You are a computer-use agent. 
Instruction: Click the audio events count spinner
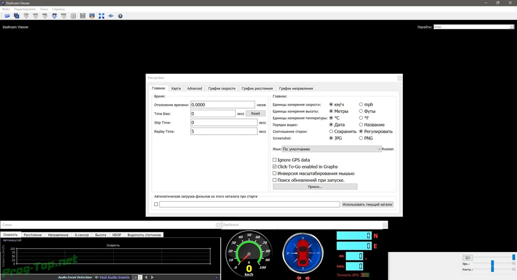(137, 277)
